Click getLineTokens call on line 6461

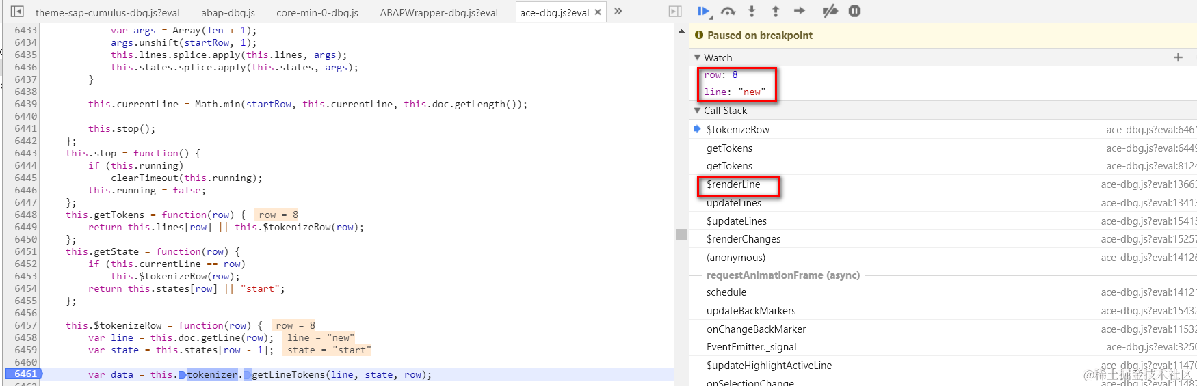[289, 375]
